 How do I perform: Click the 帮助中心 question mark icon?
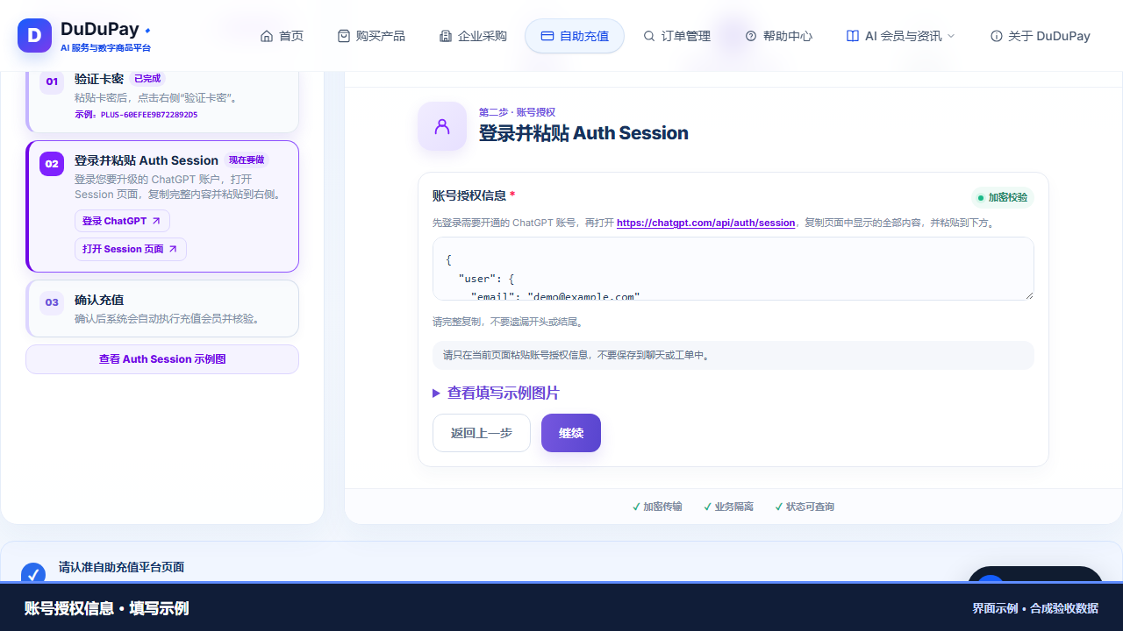751,36
